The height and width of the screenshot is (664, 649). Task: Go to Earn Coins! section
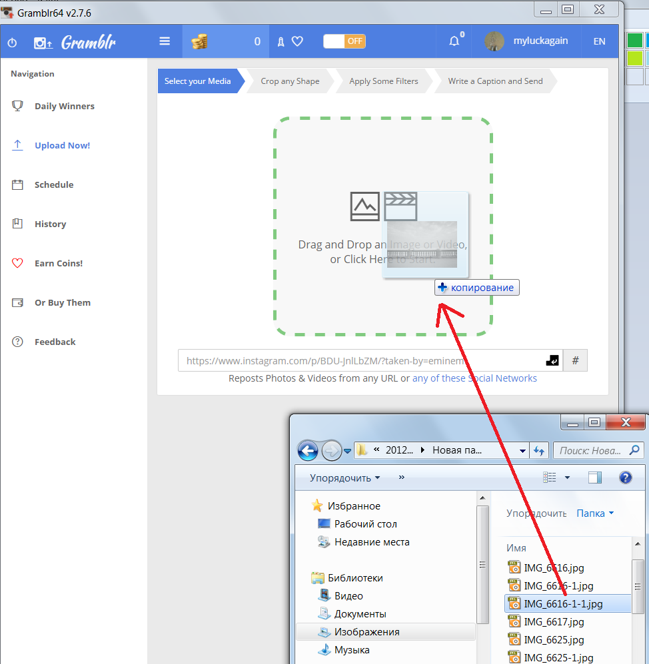tap(59, 263)
